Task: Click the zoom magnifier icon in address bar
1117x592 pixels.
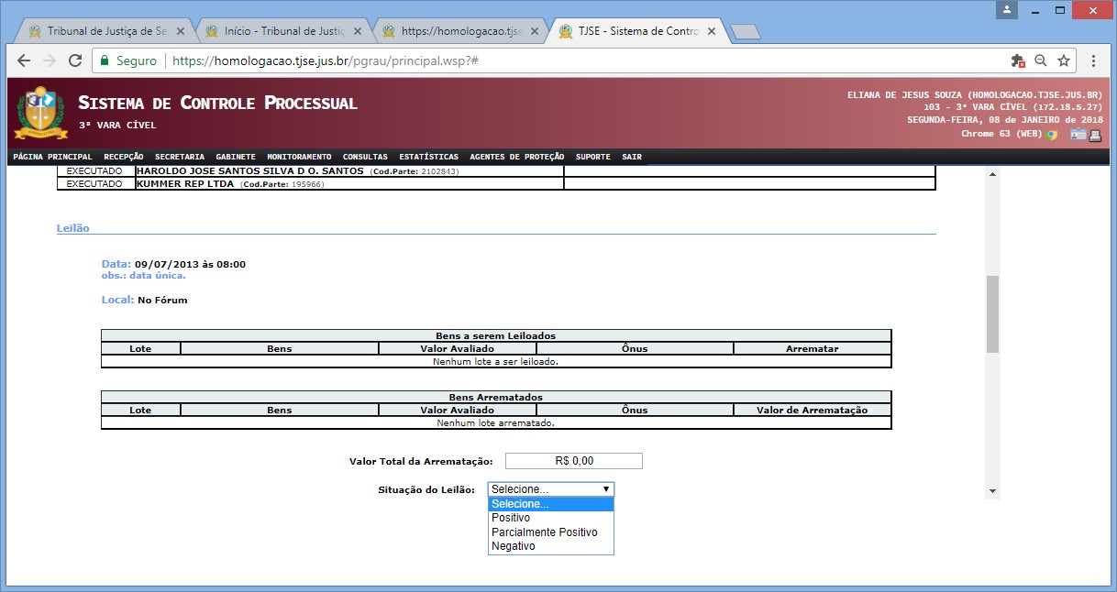Action: tap(1041, 60)
